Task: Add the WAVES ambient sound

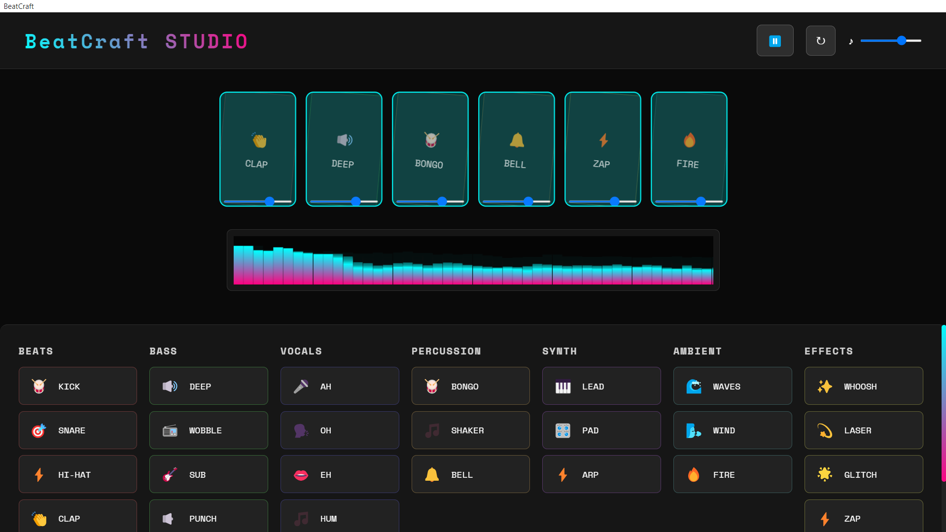Action: click(732, 386)
